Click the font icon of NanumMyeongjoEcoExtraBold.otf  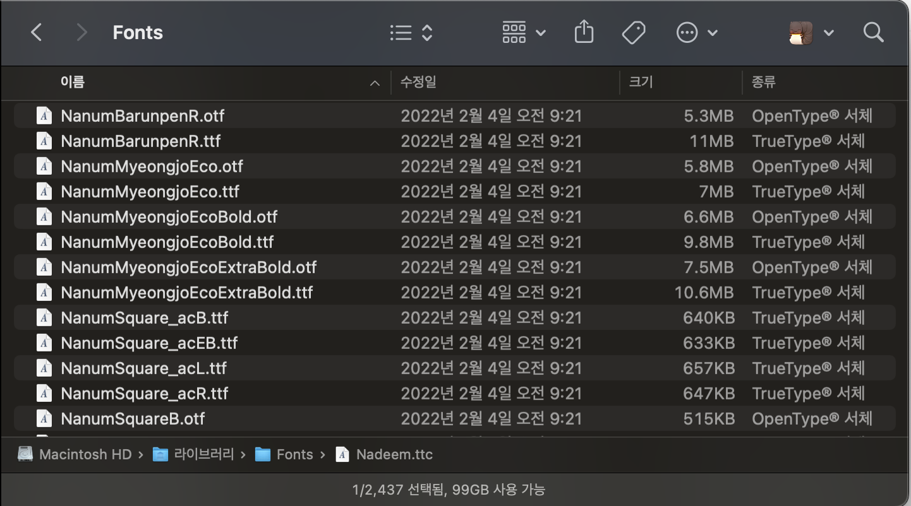tap(44, 268)
